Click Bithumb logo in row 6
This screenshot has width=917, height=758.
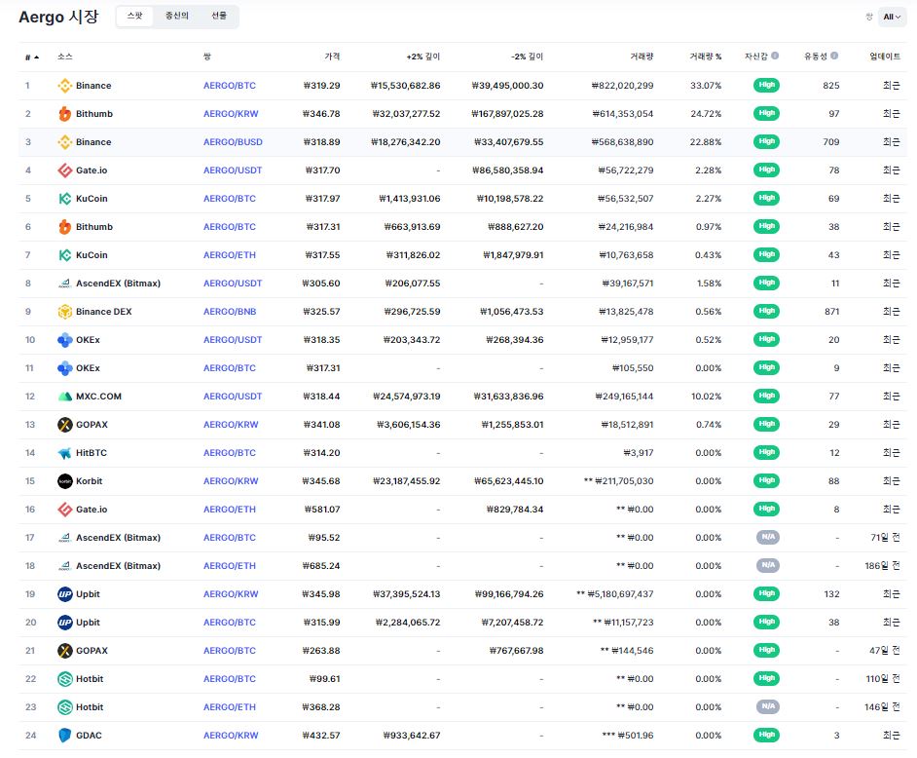click(65, 226)
